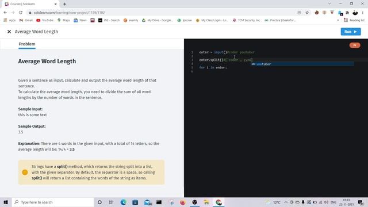Click the 'Sample Input:' label
Viewport: 368px width, 207px height.
tap(30, 109)
